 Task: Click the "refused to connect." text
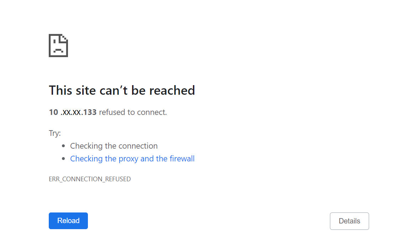pos(133,112)
